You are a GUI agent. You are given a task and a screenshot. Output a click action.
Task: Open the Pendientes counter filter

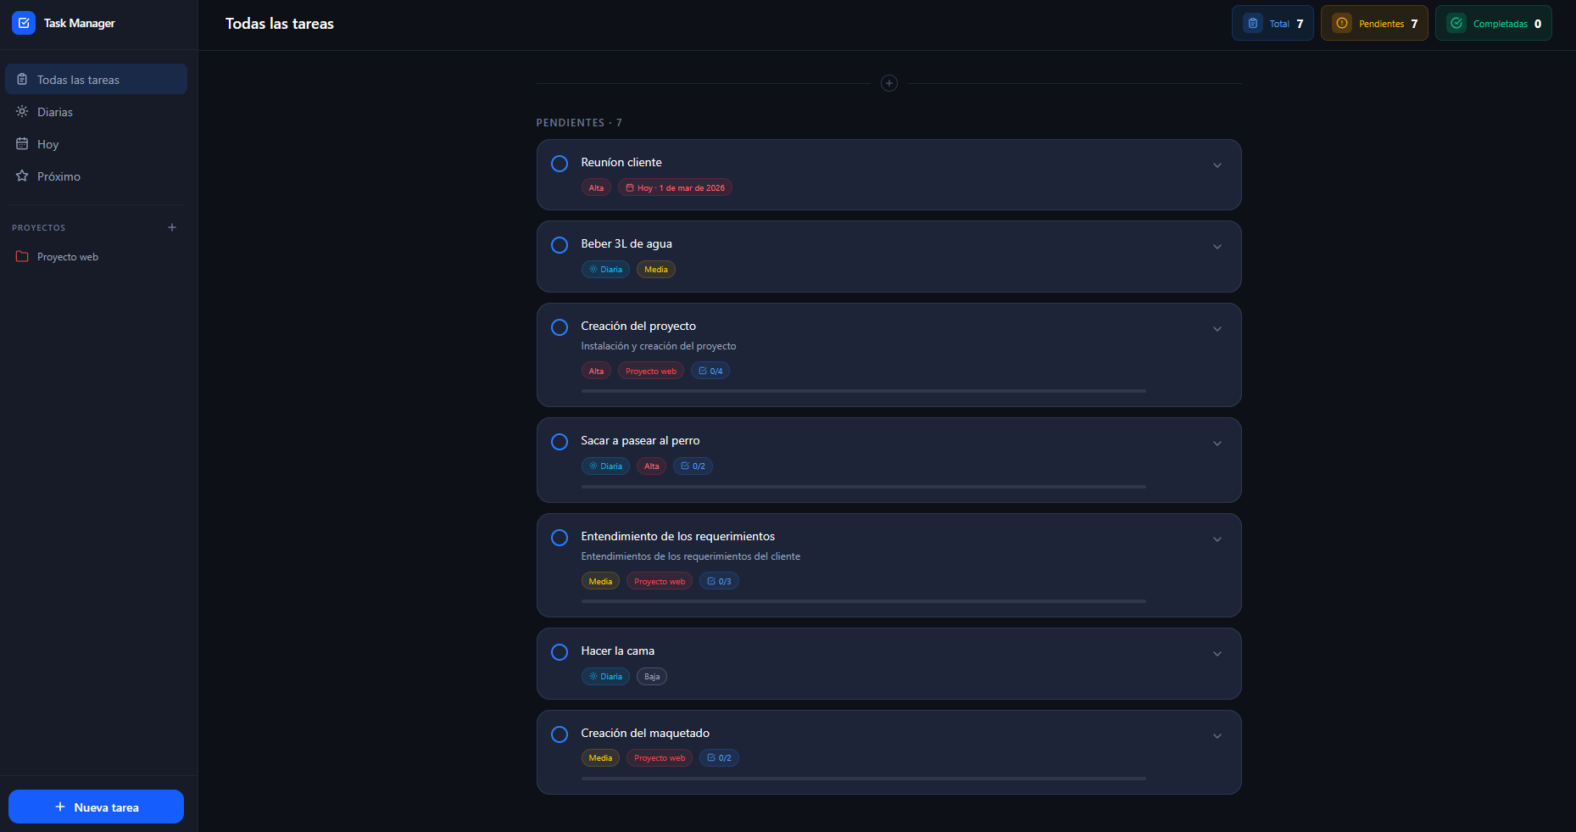point(1373,23)
